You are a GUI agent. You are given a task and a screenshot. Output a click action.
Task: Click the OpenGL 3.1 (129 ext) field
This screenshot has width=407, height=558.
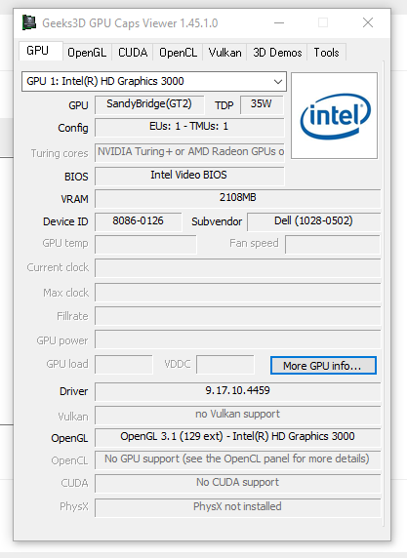237,437
